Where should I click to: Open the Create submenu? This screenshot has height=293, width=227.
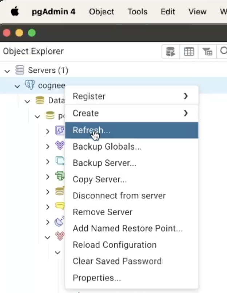(131, 113)
